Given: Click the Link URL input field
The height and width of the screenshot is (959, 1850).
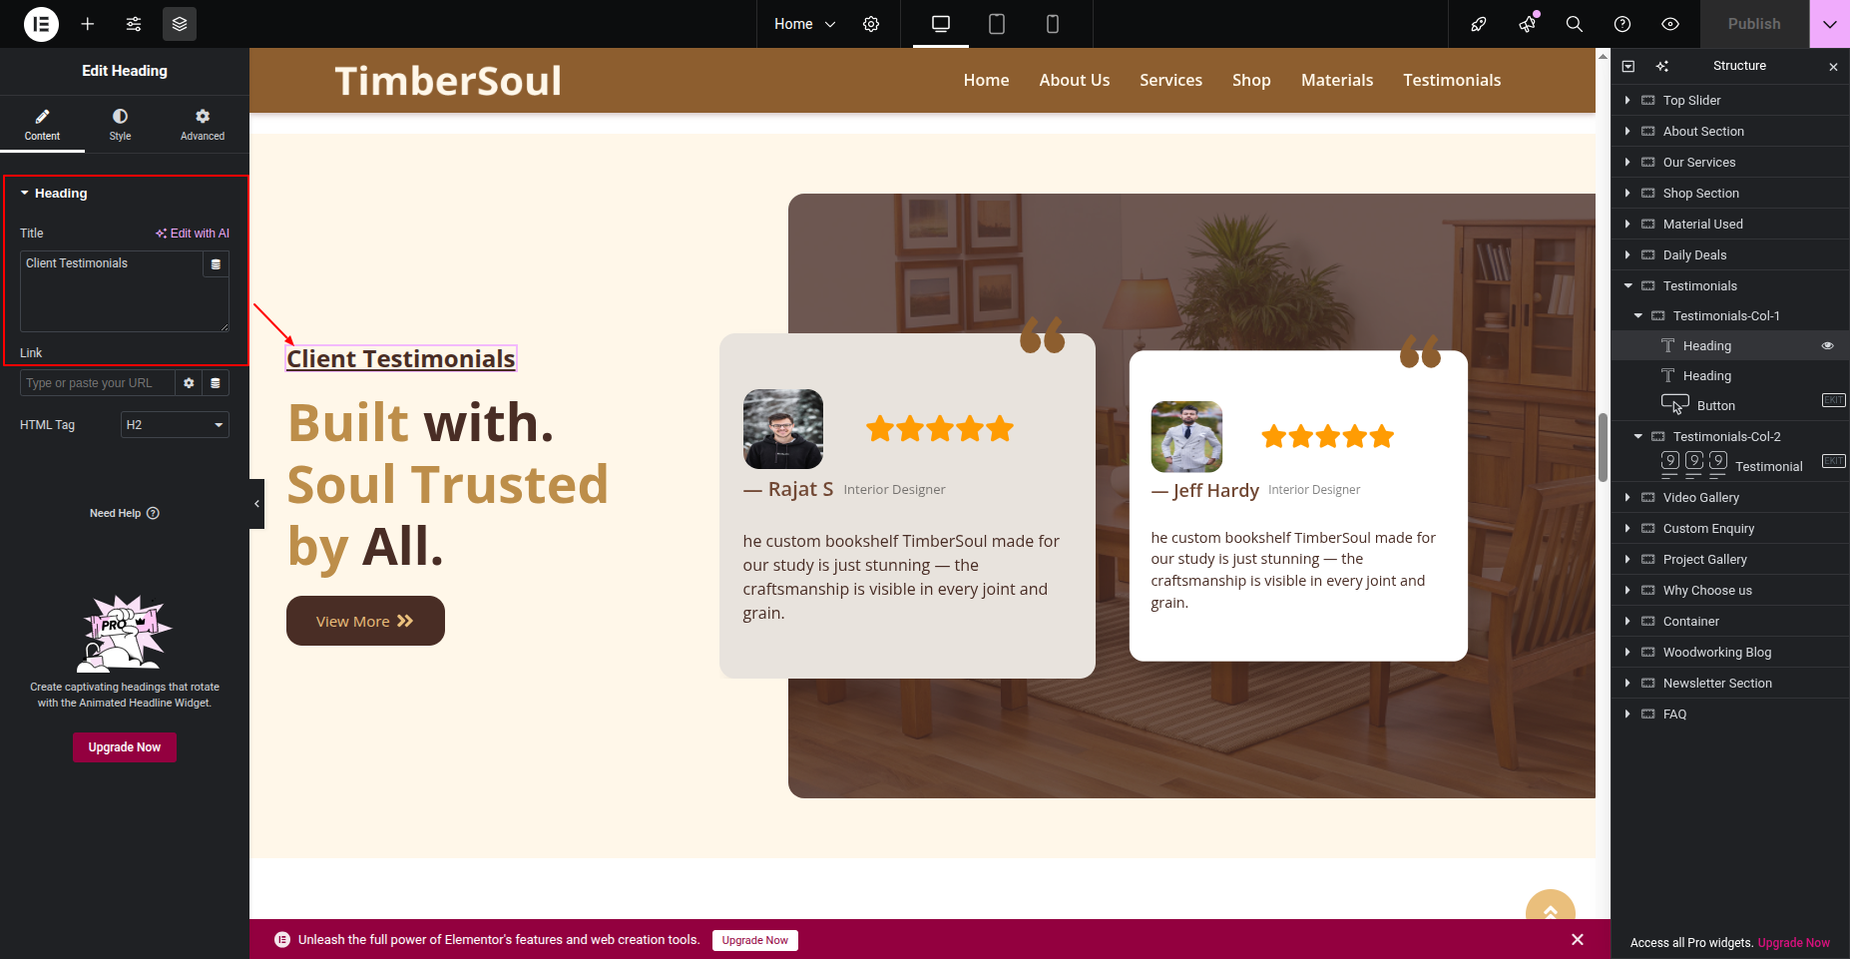Looking at the screenshot, I should tap(98, 383).
